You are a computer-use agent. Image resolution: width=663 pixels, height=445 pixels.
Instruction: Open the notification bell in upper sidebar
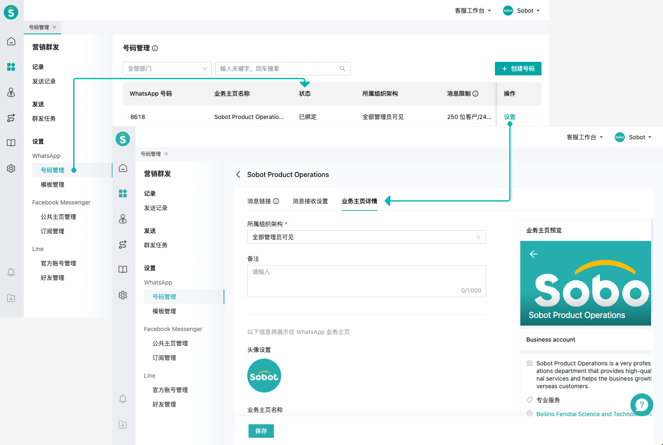11,272
